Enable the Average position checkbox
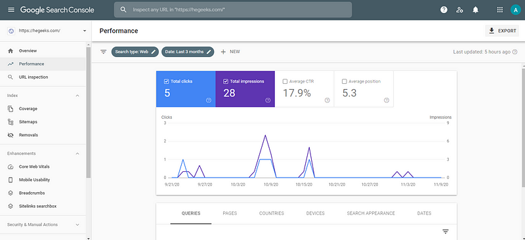Screen dimensions: 525x240 [344, 81]
